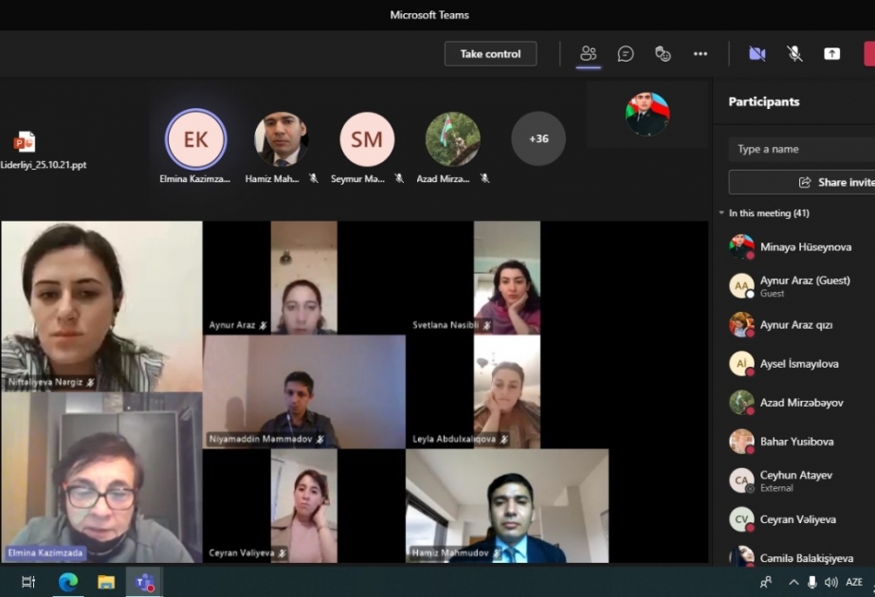Image resolution: width=875 pixels, height=597 pixels.
Task: Click Elmina Kazimzada video tile
Action: (101, 478)
